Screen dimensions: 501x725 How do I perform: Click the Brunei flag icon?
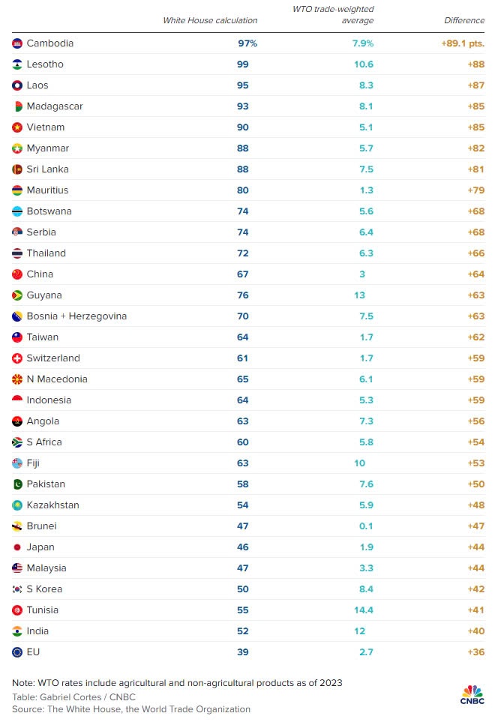17,526
